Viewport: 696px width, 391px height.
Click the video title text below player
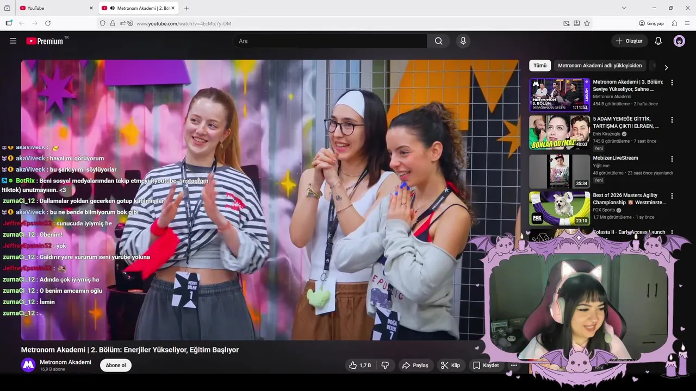point(130,350)
